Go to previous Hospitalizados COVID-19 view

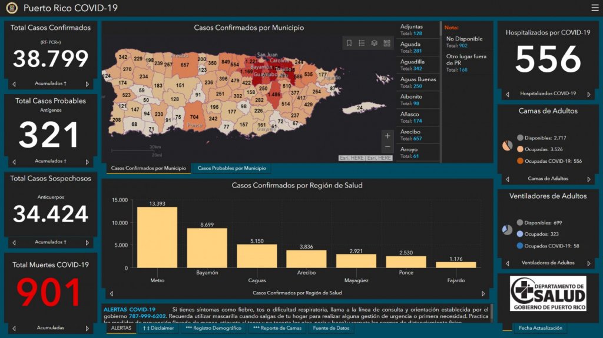[506, 94]
